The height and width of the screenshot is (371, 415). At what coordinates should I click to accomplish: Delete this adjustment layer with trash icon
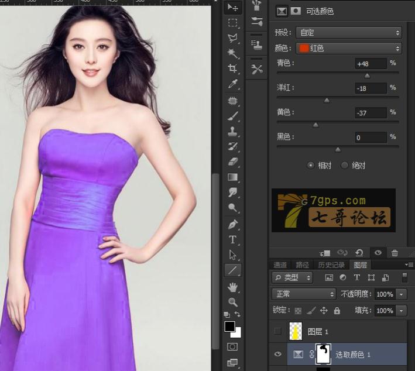coord(395,253)
